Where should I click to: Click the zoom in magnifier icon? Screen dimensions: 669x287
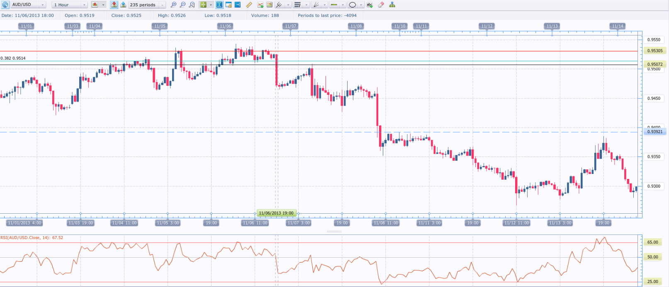(173, 5)
